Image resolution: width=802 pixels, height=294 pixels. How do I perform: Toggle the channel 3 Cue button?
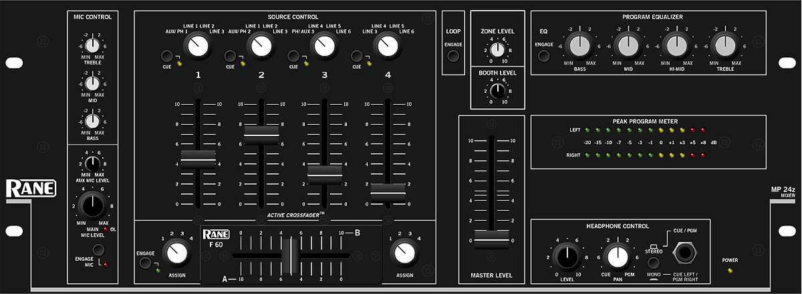tap(293, 56)
